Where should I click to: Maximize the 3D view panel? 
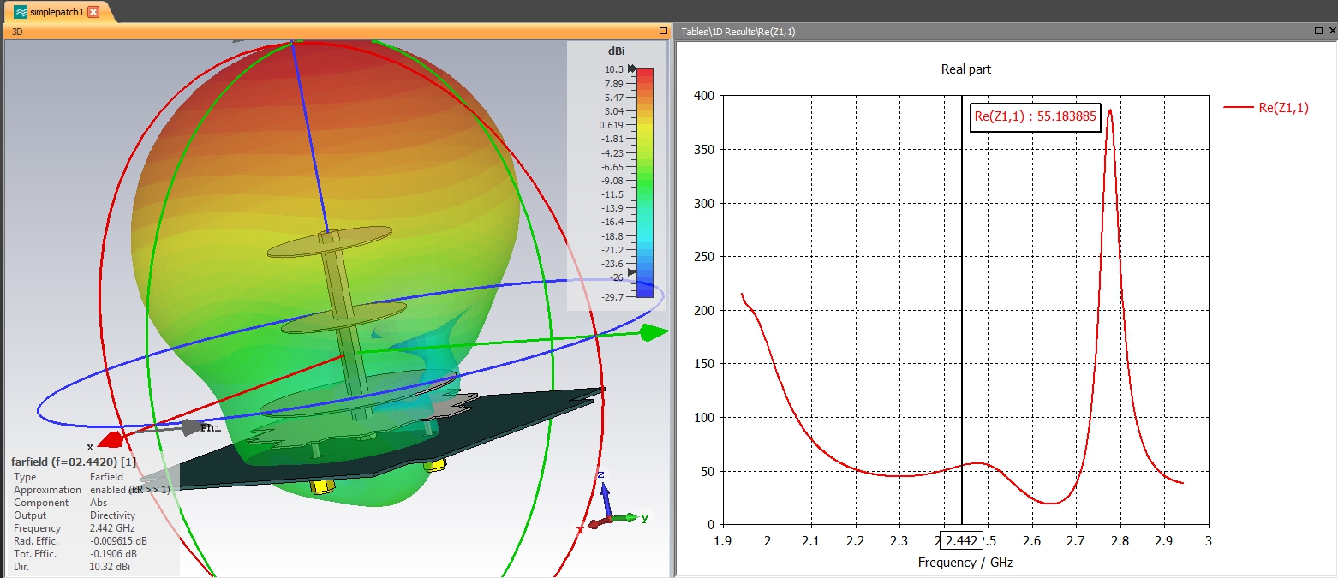663,31
